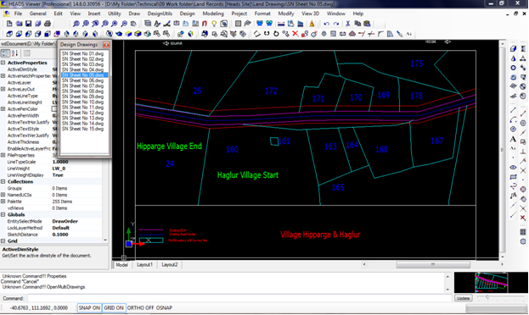529x315 pixels.
Task: Toggle SNAP ON in status bar
Action: point(89,307)
